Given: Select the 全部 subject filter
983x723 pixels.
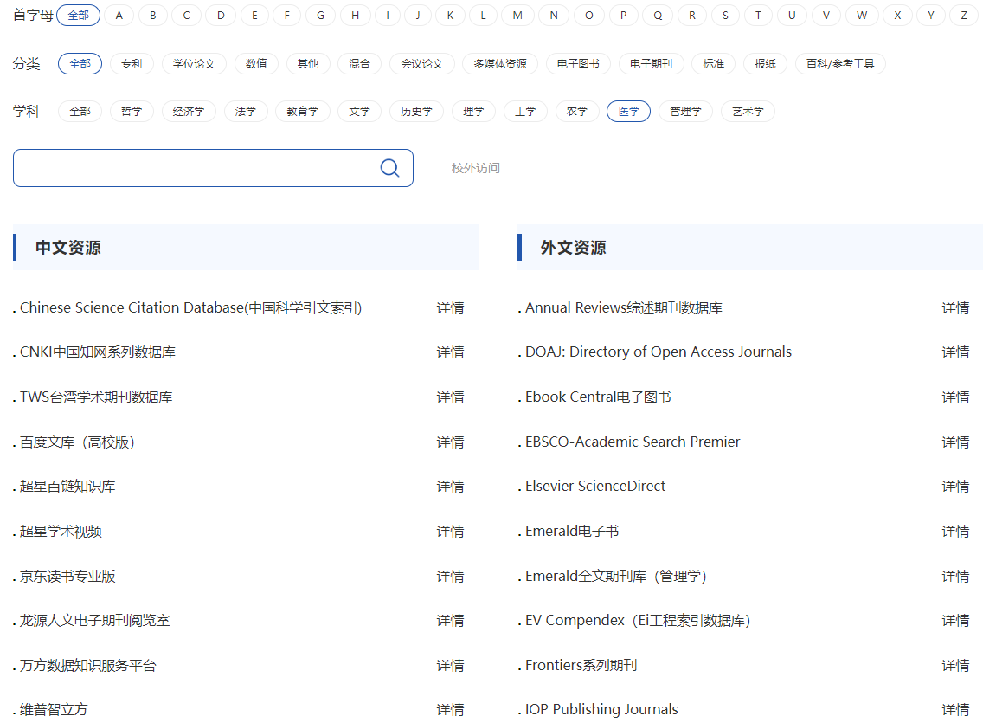Looking at the screenshot, I should tap(80, 111).
